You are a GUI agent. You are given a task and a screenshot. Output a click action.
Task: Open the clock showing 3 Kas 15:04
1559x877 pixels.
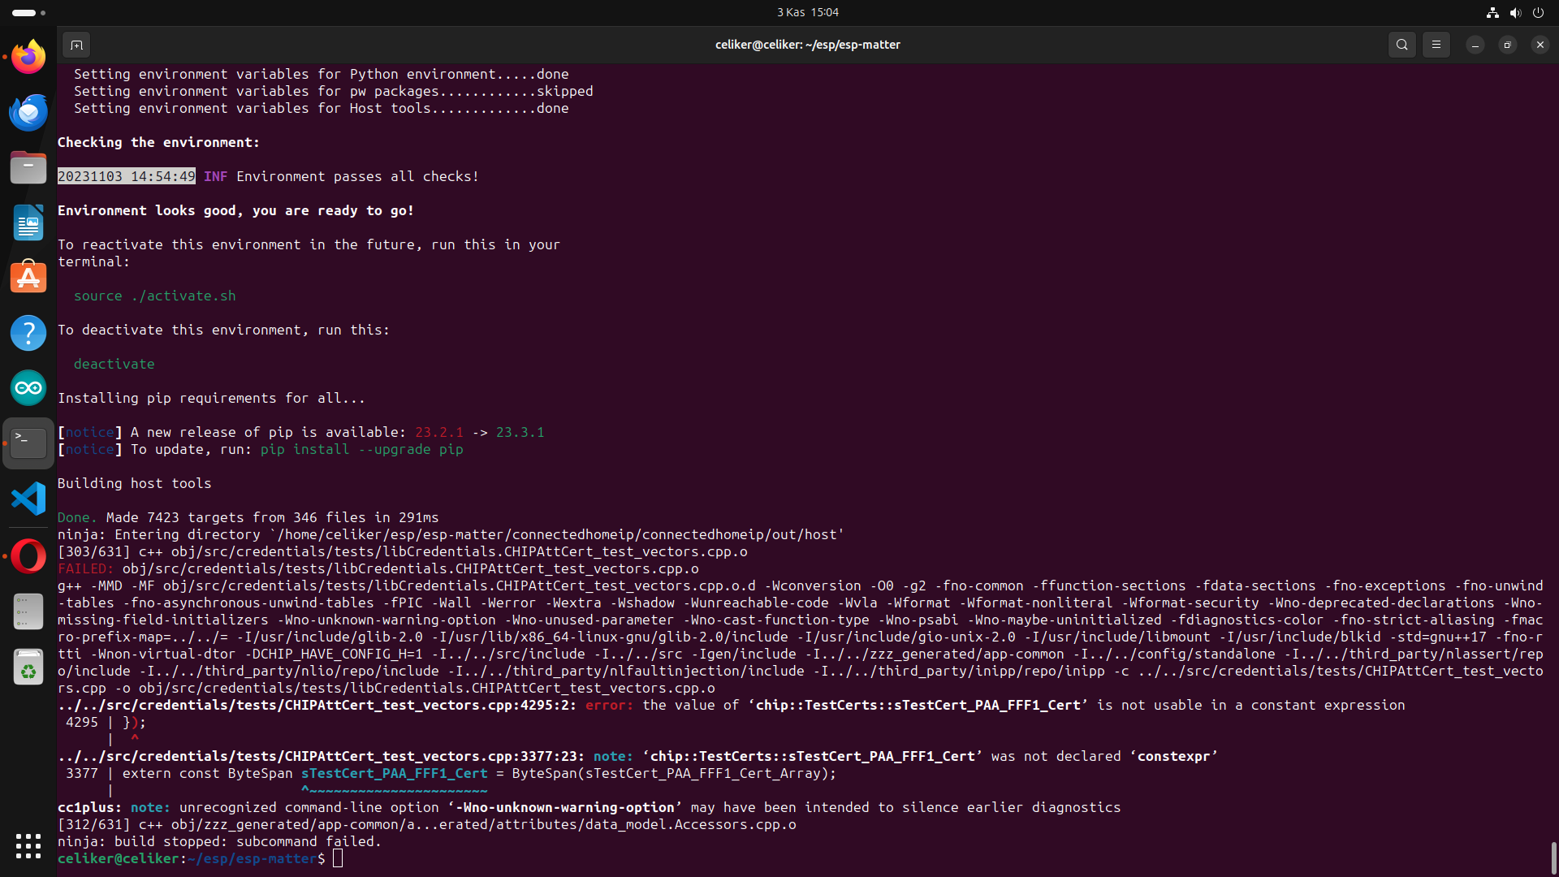click(x=808, y=12)
